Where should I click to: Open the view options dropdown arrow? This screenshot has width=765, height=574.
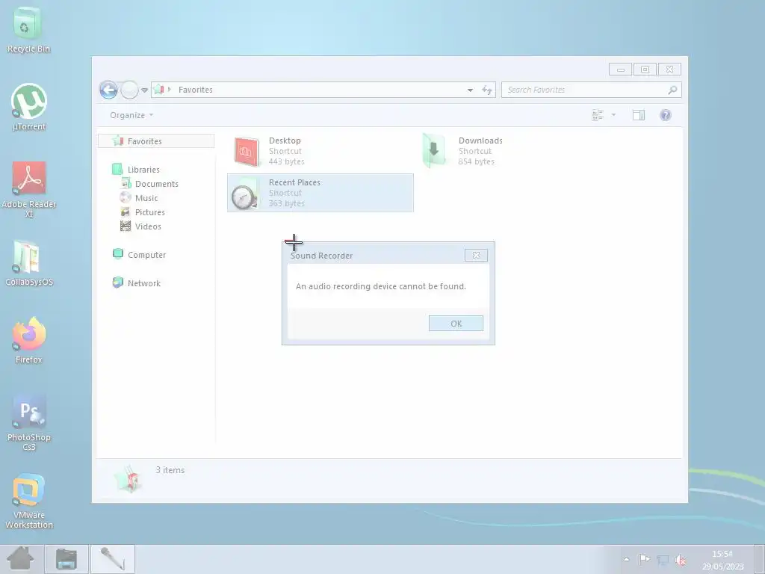point(613,115)
